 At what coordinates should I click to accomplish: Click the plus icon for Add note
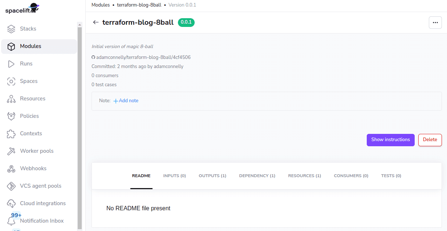click(x=116, y=101)
